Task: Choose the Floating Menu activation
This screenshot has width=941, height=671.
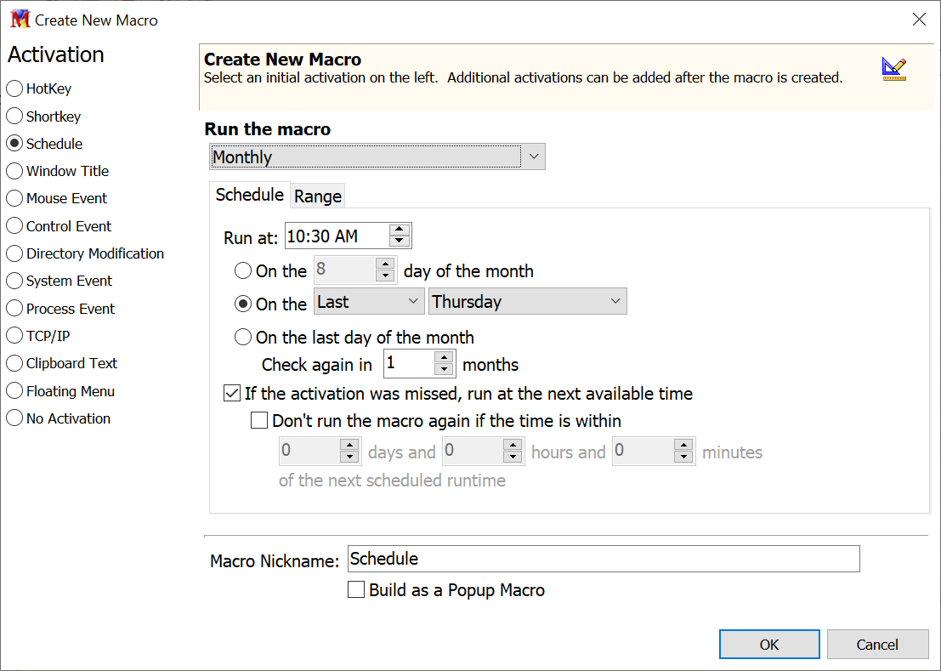Action: tap(14, 391)
